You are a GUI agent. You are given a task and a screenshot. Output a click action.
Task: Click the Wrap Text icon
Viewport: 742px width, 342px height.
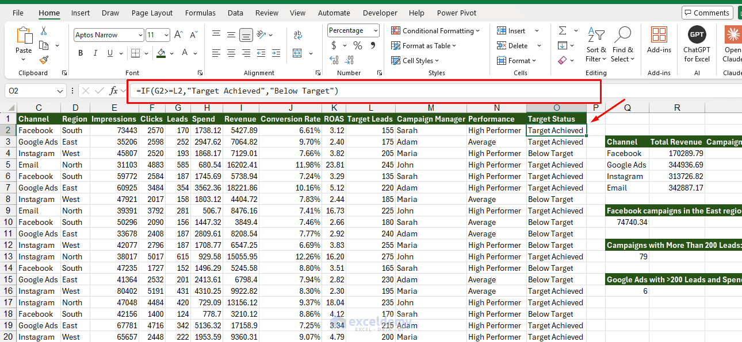(x=297, y=35)
